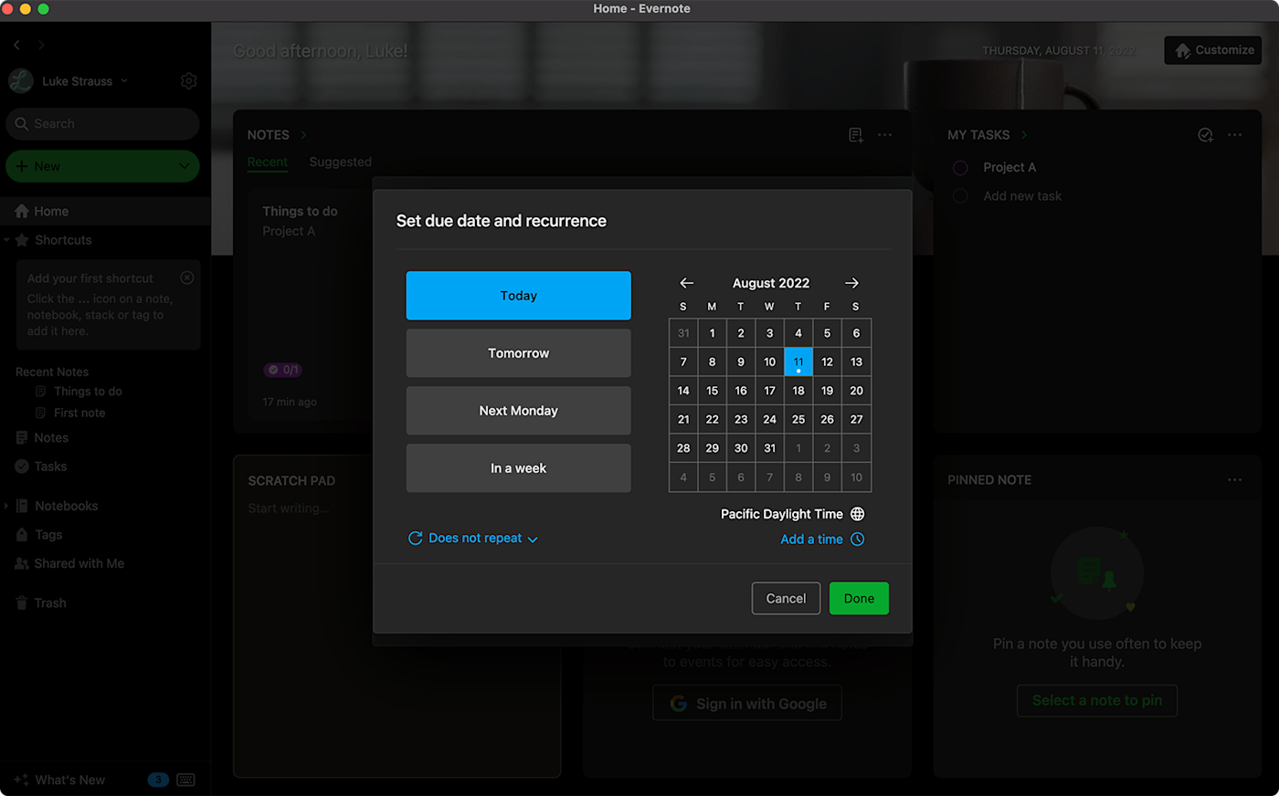
Task: Go to Home in sidebar
Action: (x=105, y=211)
